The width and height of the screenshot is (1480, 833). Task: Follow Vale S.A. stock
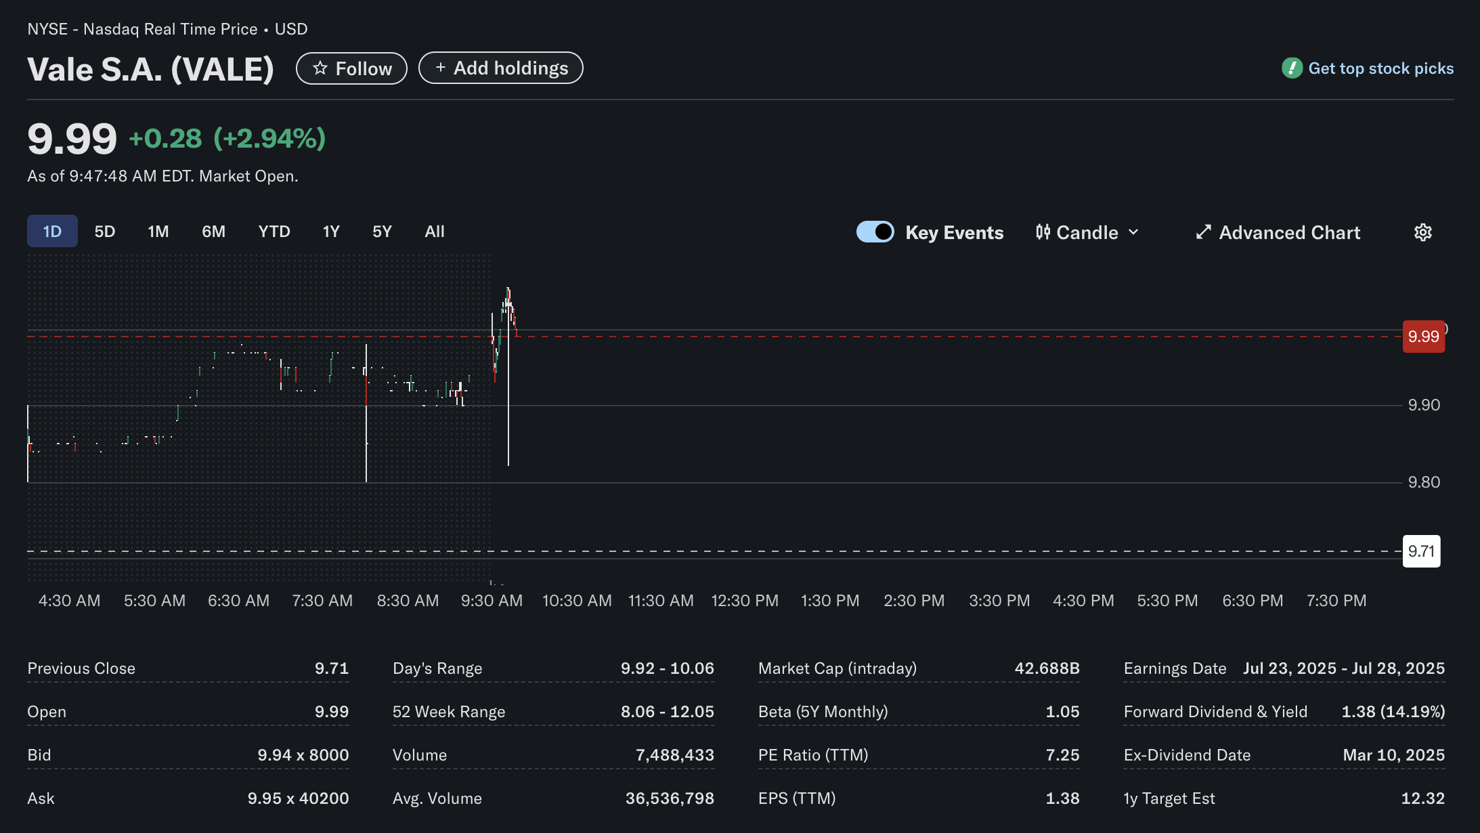[x=351, y=68]
